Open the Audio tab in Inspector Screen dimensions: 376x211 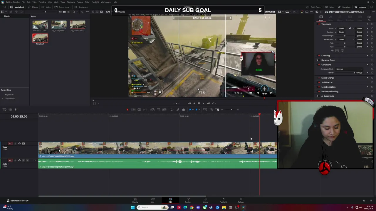click(330, 18)
